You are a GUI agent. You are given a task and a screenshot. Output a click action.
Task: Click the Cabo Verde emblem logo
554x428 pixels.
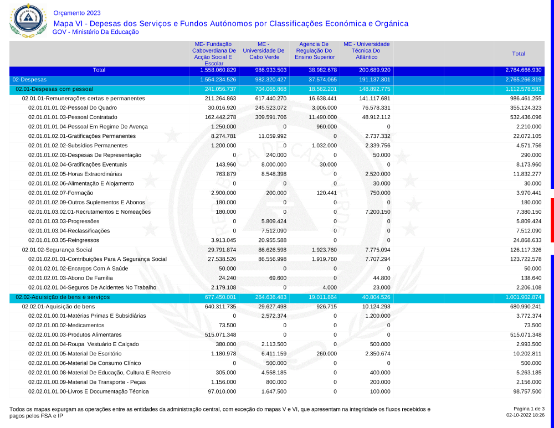coord(25,19)
